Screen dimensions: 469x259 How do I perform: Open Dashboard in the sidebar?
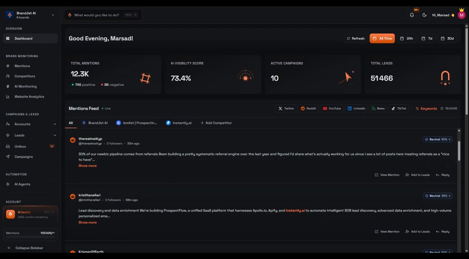[30, 38]
